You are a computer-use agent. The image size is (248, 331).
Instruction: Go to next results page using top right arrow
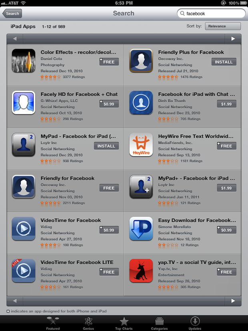pyautogui.click(x=233, y=39)
